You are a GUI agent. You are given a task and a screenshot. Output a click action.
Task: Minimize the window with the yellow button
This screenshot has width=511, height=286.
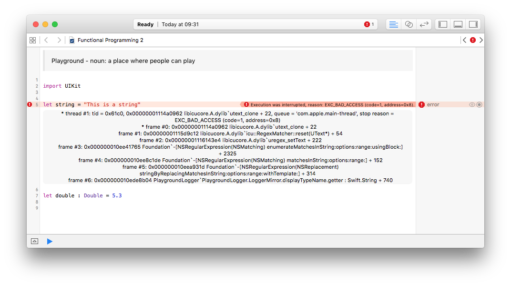45,24
